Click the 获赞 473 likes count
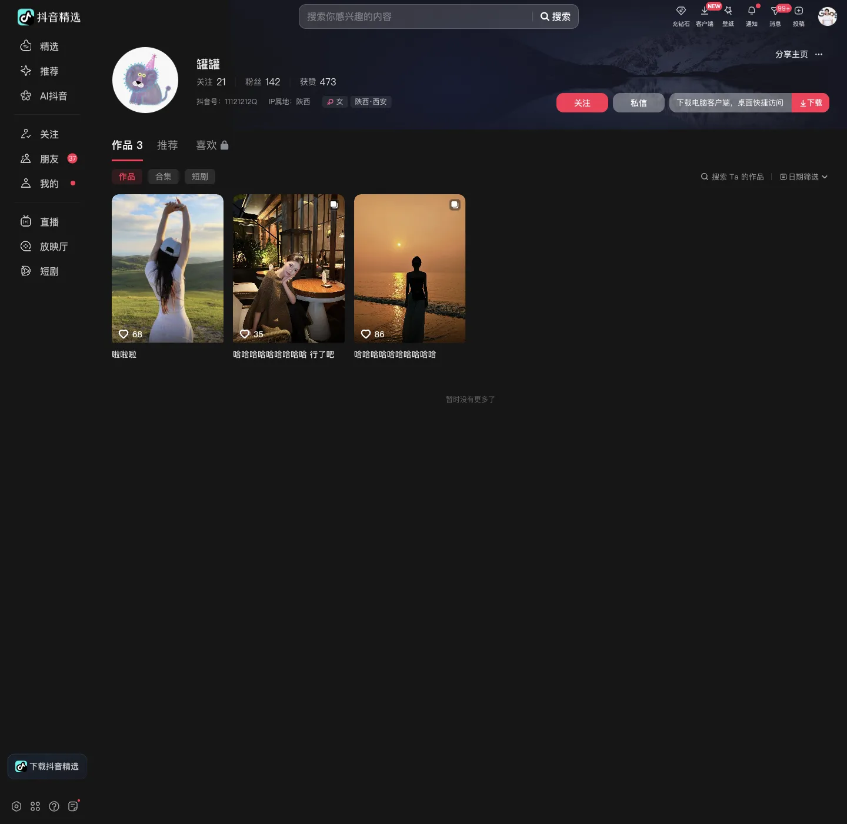Screen dimensions: 847x824 pos(318,82)
